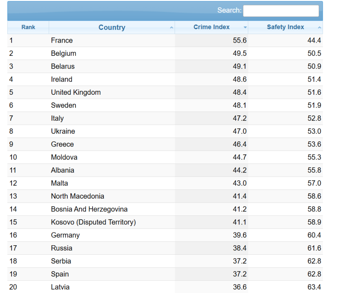Viewport: 338px width, 293px height.
Task: Click Bosnia And Herzegovina entry
Action: pyautogui.click(x=89, y=209)
